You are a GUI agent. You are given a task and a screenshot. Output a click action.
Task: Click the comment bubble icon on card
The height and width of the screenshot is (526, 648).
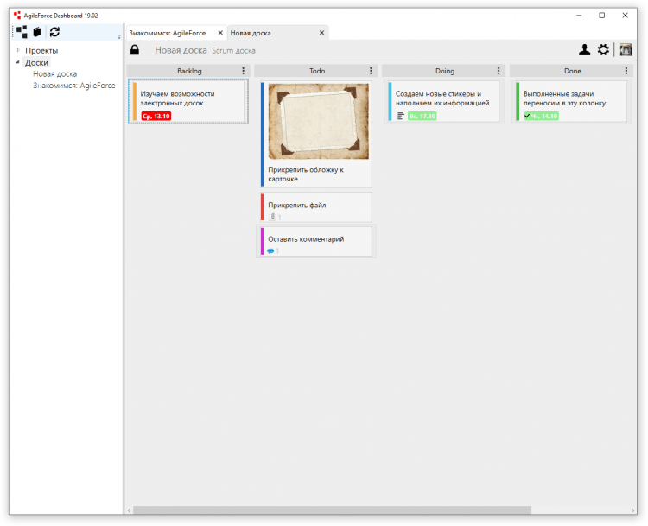[x=270, y=250]
